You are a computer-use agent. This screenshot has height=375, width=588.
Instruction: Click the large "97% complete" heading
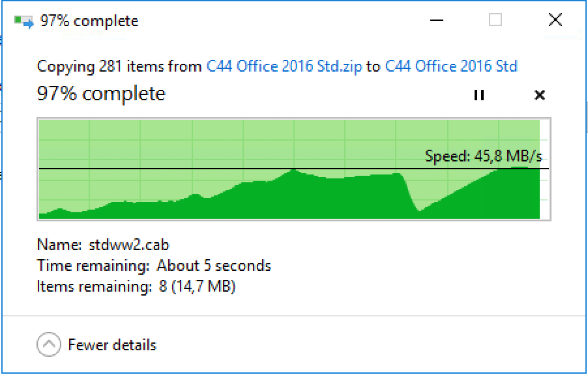[x=101, y=94]
